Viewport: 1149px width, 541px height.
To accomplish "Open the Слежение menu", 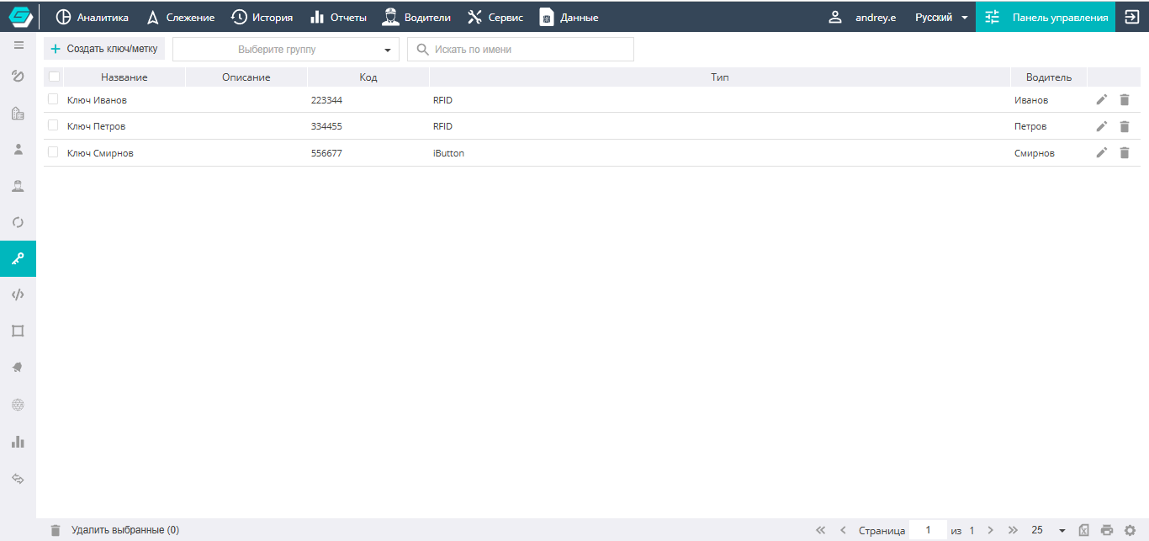I will [x=180, y=17].
